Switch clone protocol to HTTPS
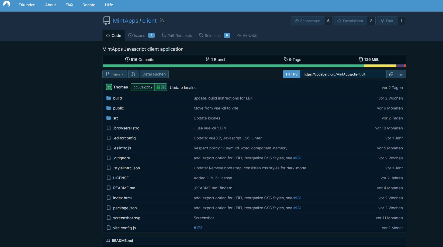The height and width of the screenshot is (247, 443). point(291,74)
